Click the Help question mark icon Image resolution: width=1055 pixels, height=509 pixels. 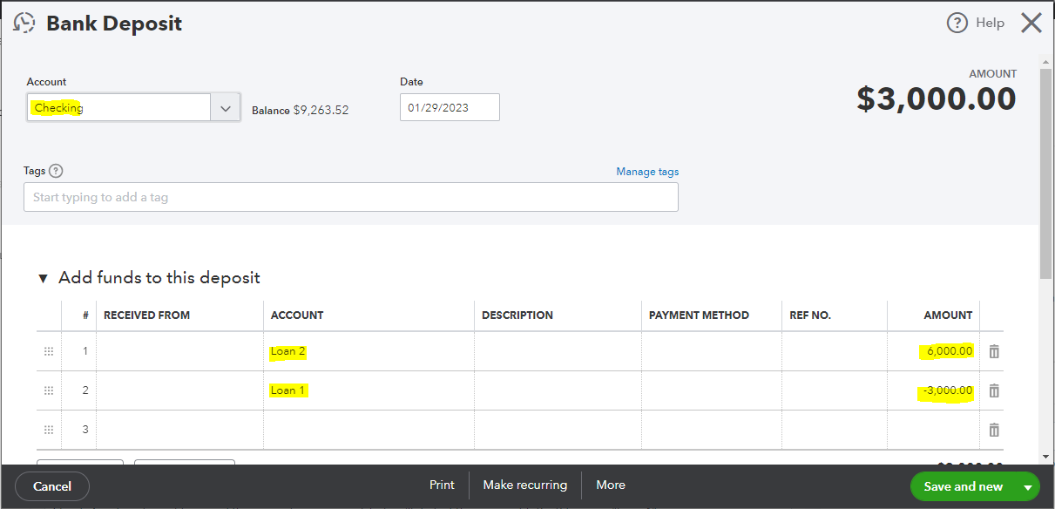point(957,24)
